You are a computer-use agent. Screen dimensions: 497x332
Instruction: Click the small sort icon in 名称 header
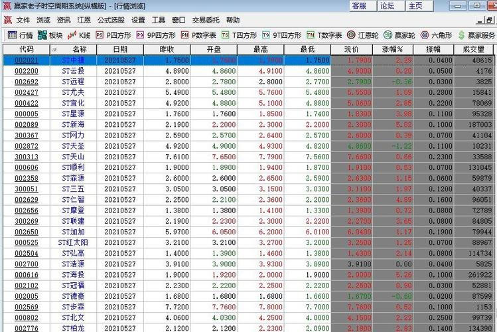[54, 49]
